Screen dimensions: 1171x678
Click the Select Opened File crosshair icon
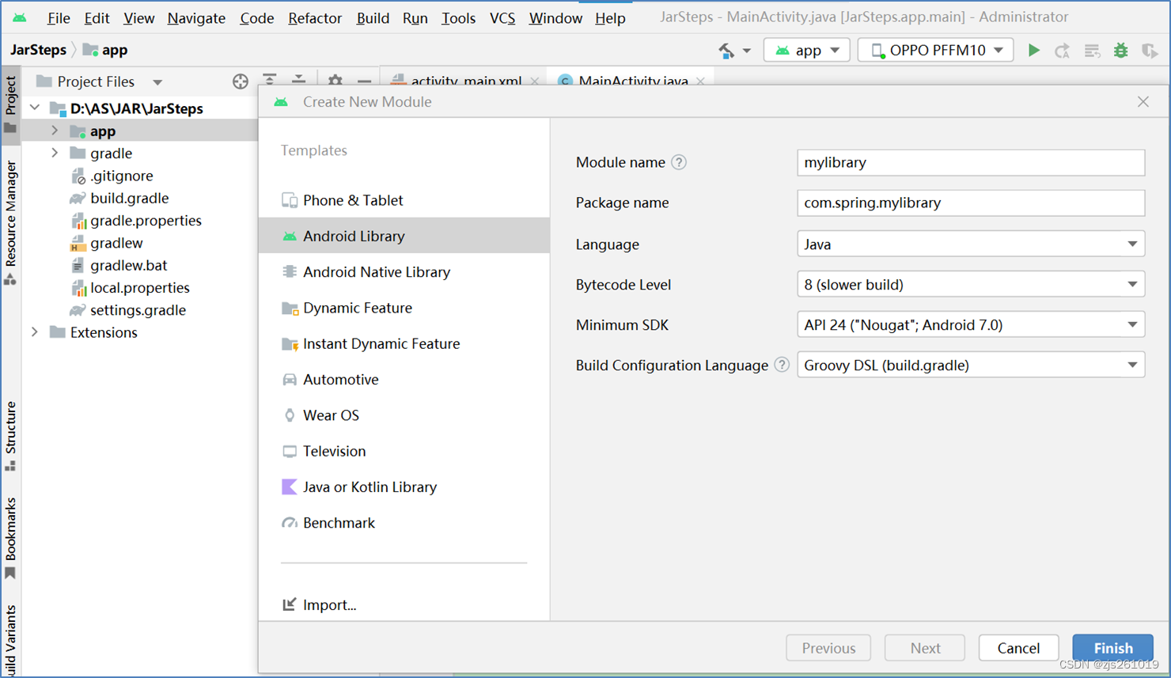(x=241, y=81)
